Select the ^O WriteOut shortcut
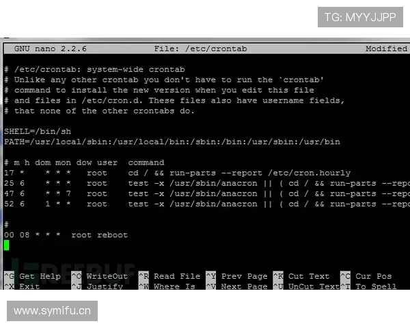410x328 pixels. click(x=100, y=276)
